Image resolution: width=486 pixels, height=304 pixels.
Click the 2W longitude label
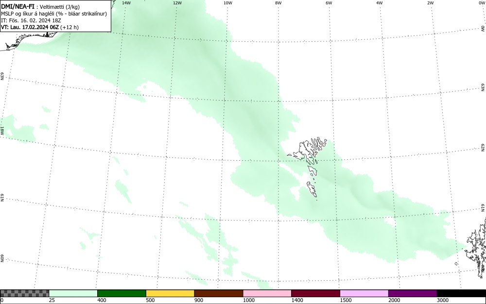pos(430,3)
